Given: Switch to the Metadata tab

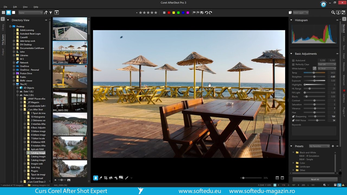Looking at the screenshot, I should pos(344,67).
